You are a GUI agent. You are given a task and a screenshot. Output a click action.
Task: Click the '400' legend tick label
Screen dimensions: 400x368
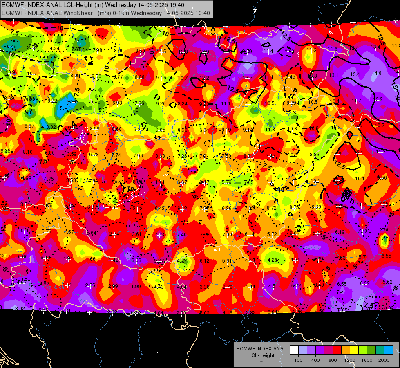[315, 360]
